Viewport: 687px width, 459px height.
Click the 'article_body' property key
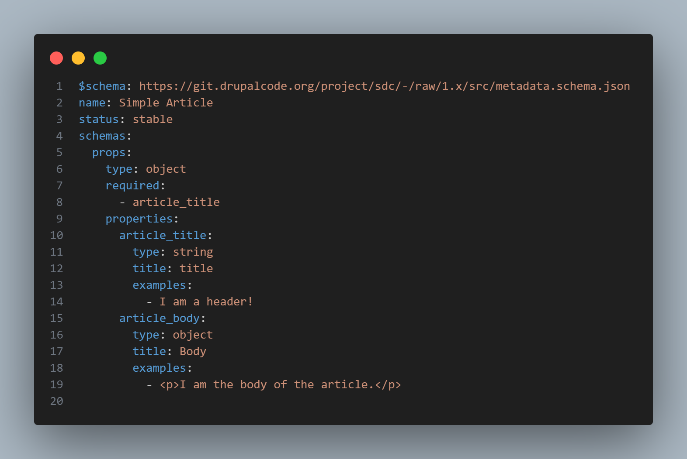click(159, 319)
